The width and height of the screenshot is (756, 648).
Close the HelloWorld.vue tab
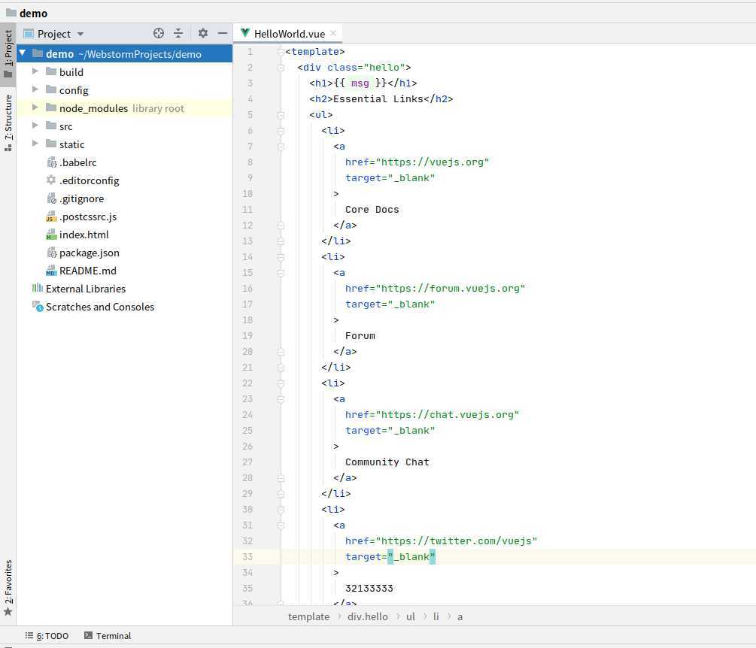tap(333, 33)
